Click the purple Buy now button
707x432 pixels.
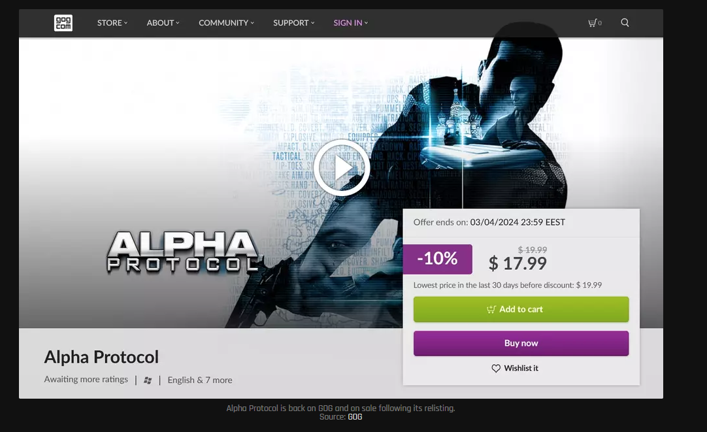coord(521,343)
